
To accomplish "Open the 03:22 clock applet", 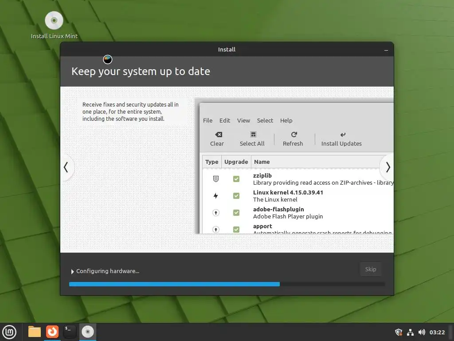I will [x=437, y=332].
